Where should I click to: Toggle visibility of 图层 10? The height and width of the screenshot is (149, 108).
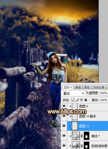(64, 126)
